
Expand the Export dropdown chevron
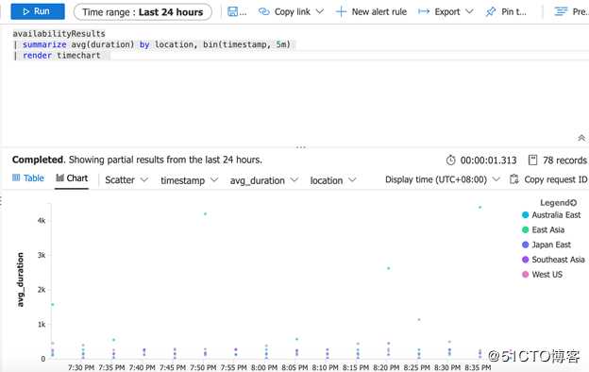click(x=469, y=12)
